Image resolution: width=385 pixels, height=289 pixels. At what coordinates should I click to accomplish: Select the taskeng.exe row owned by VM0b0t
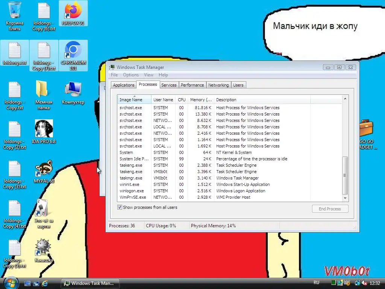coord(230,172)
